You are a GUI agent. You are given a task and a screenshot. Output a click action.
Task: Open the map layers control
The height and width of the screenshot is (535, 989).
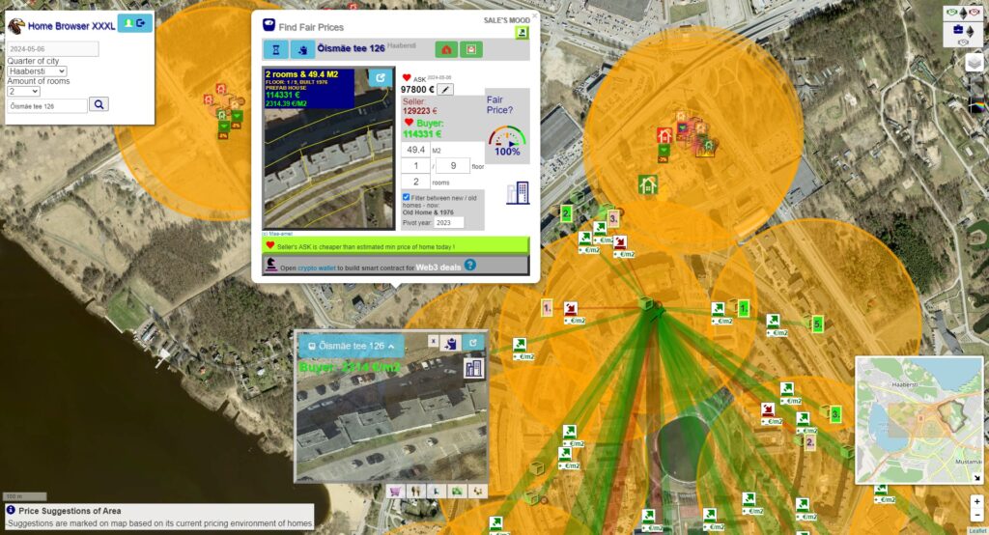[975, 63]
